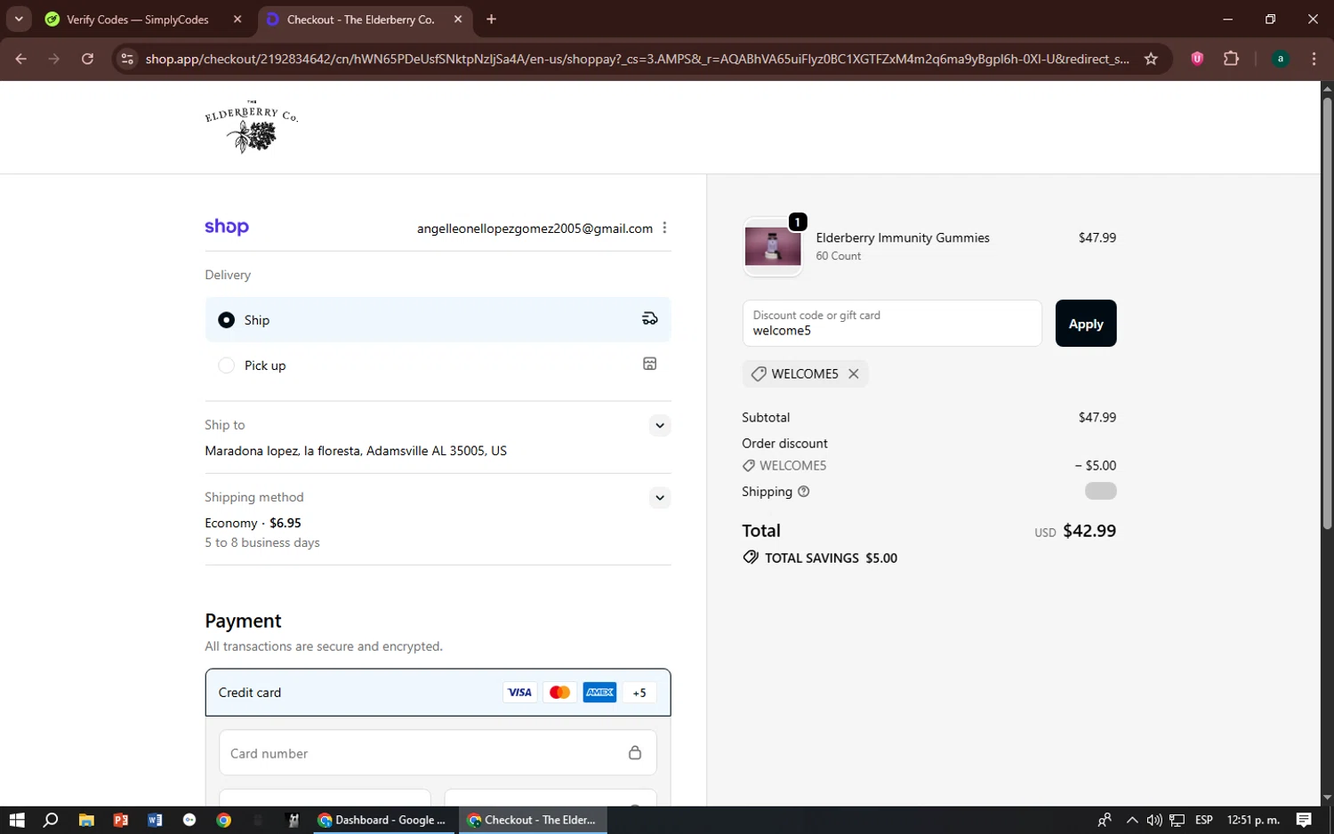The width and height of the screenshot is (1334, 834).
Task: Open the notification center icon
Action: pos(1304,820)
